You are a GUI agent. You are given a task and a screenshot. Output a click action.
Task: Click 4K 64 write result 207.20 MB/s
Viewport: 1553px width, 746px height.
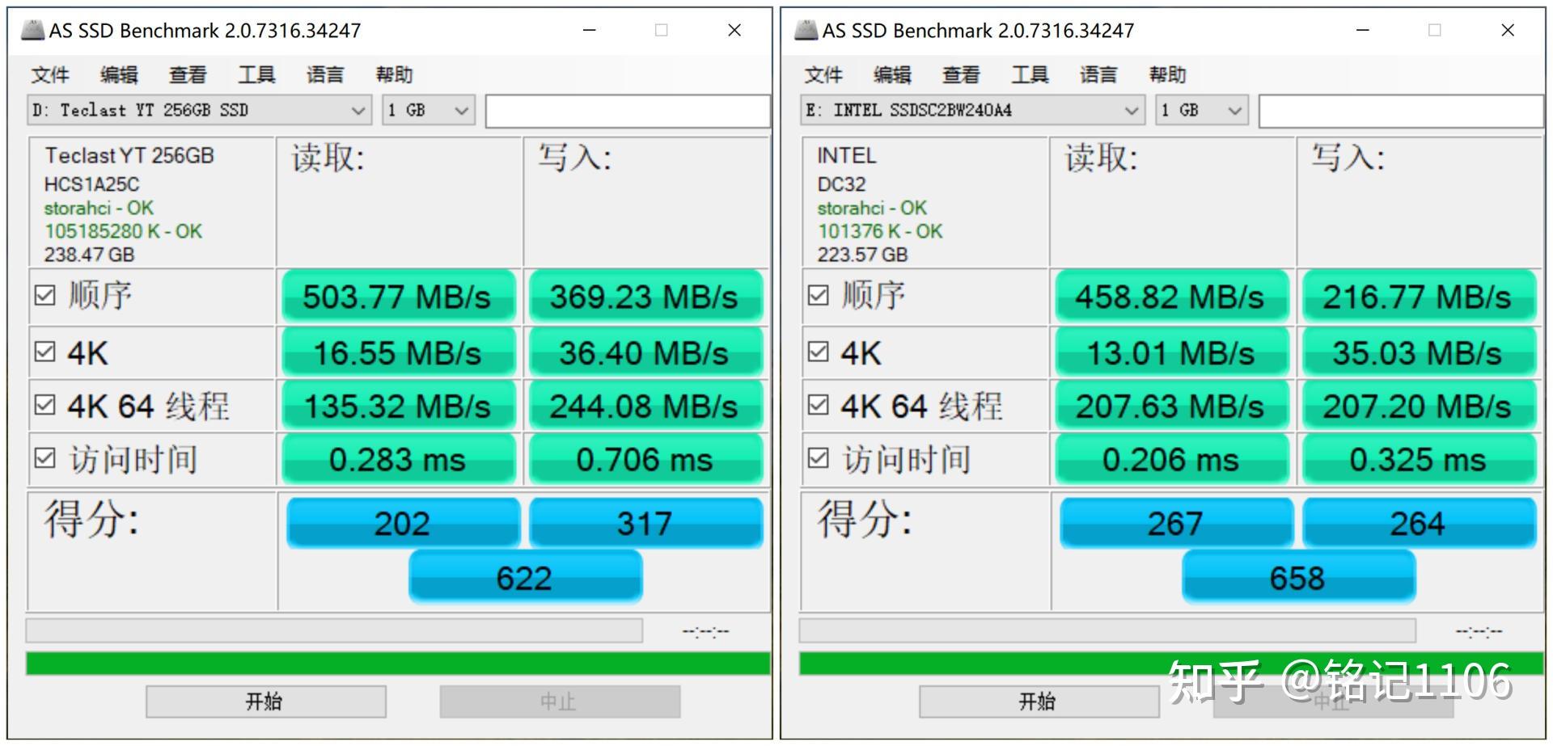[x=1419, y=406]
